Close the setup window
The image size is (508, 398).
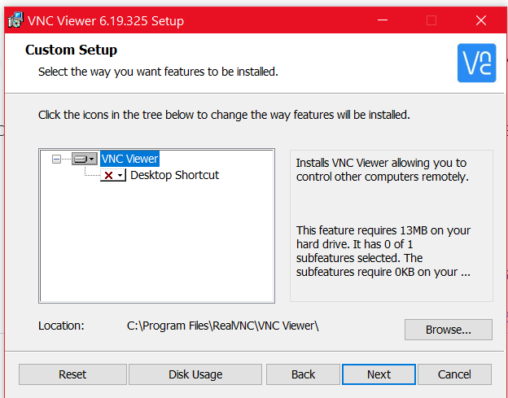pyautogui.click(x=481, y=20)
